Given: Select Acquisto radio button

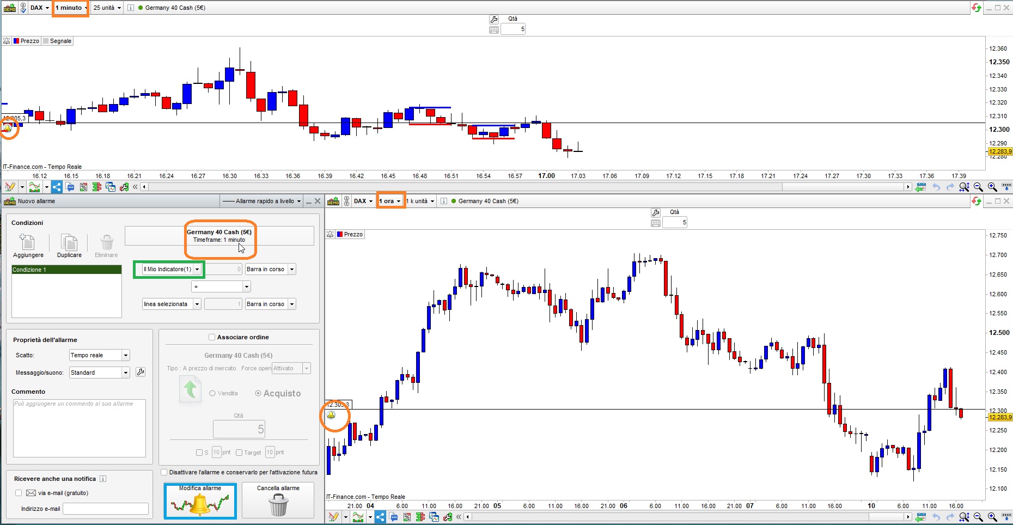Looking at the screenshot, I should [258, 393].
